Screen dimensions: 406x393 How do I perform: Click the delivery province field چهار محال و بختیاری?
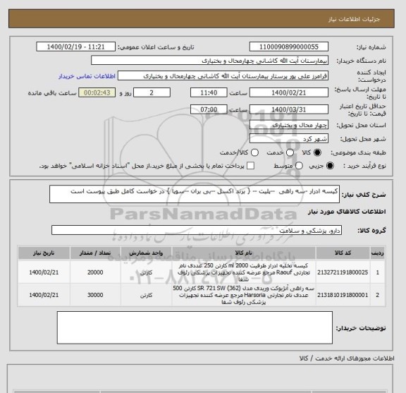pyautogui.click(x=289, y=125)
